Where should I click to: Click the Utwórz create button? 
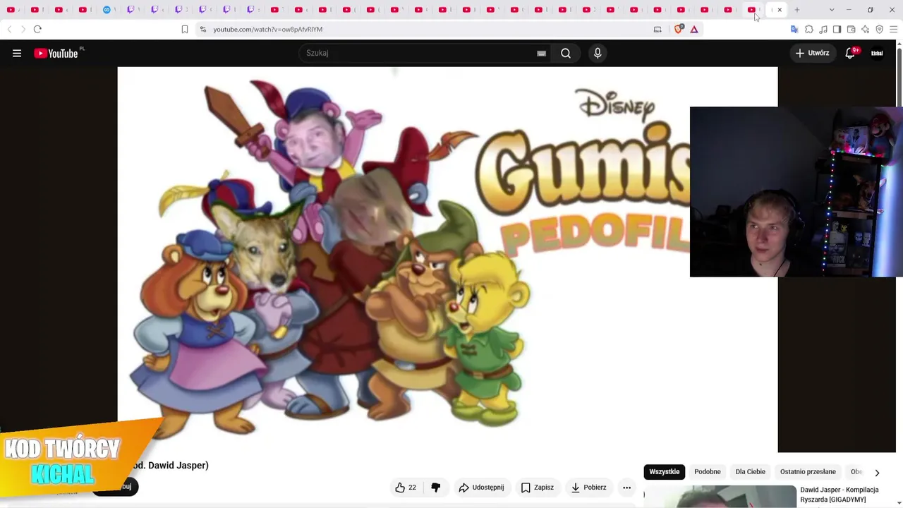[813, 53]
